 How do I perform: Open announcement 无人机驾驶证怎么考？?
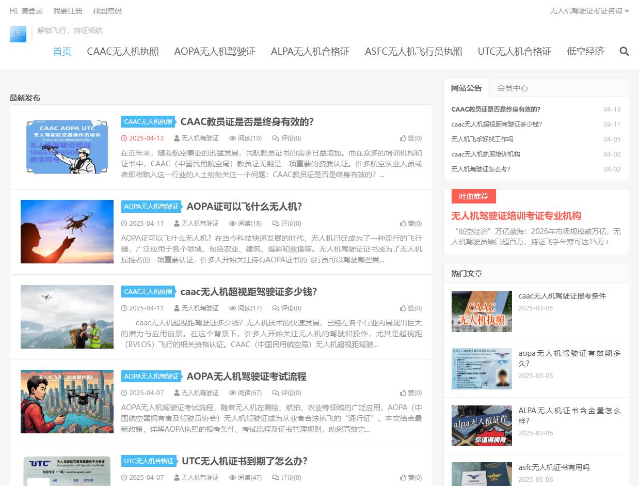coord(481,169)
